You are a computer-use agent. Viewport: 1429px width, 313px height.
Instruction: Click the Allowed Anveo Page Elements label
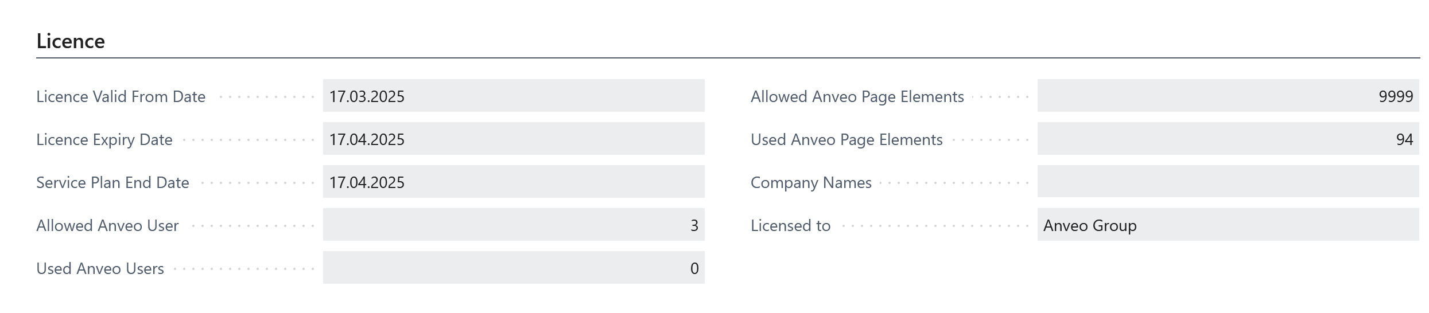click(857, 96)
